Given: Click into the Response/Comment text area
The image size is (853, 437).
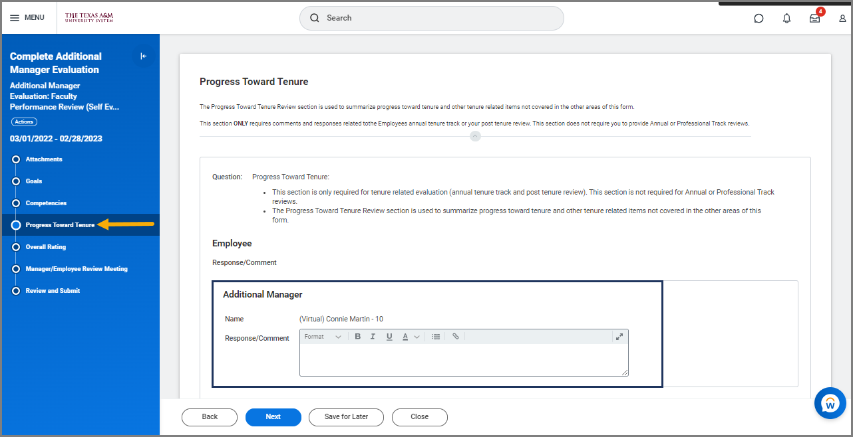Looking at the screenshot, I should (x=463, y=359).
